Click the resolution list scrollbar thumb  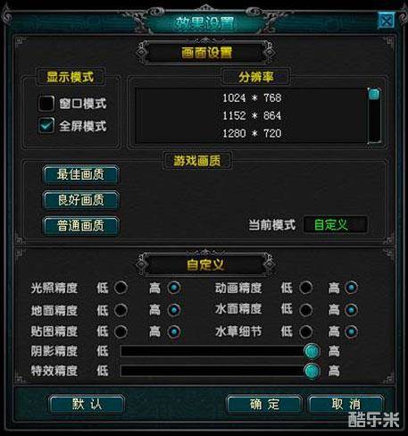[374, 94]
